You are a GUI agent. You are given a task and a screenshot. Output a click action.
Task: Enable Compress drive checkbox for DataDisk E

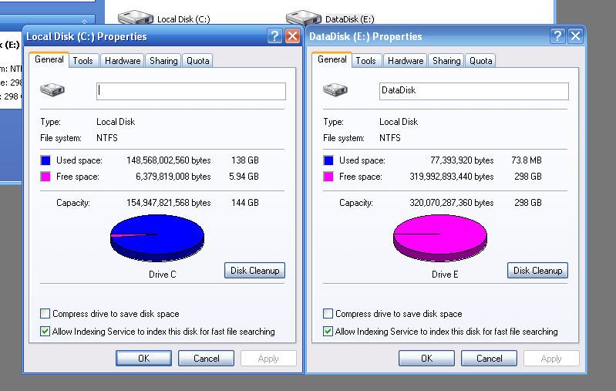click(328, 314)
